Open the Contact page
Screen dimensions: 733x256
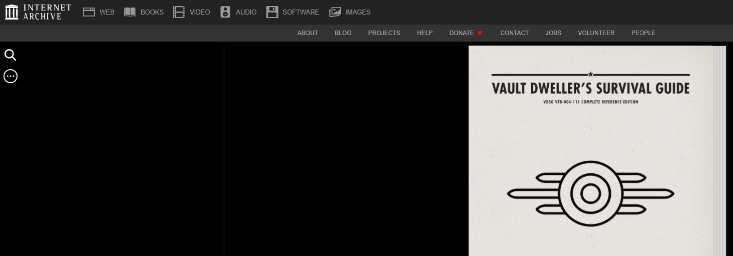pyautogui.click(x=514, y=33)
